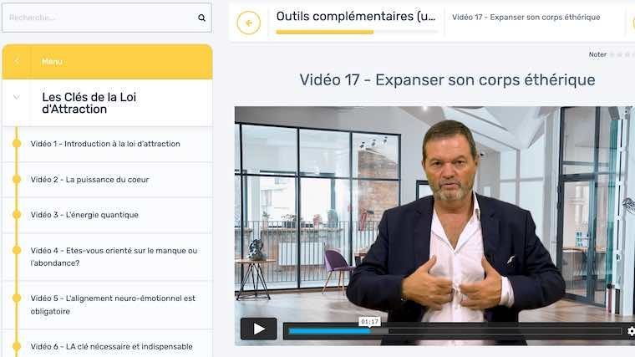Collapse Les Clés de la Loi d'Attraction section
This screenshot has width=635, height=357.
click(x=17, y=97)
